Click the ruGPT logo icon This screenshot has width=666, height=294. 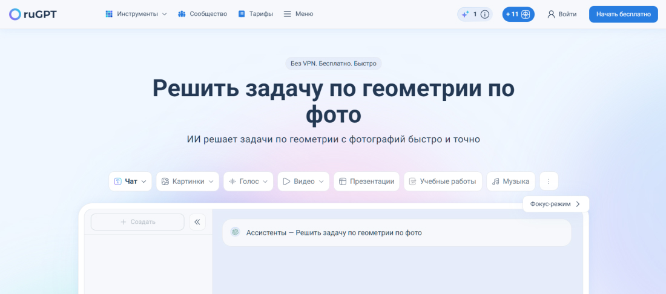pyautogui.click(x=15, y=14)
